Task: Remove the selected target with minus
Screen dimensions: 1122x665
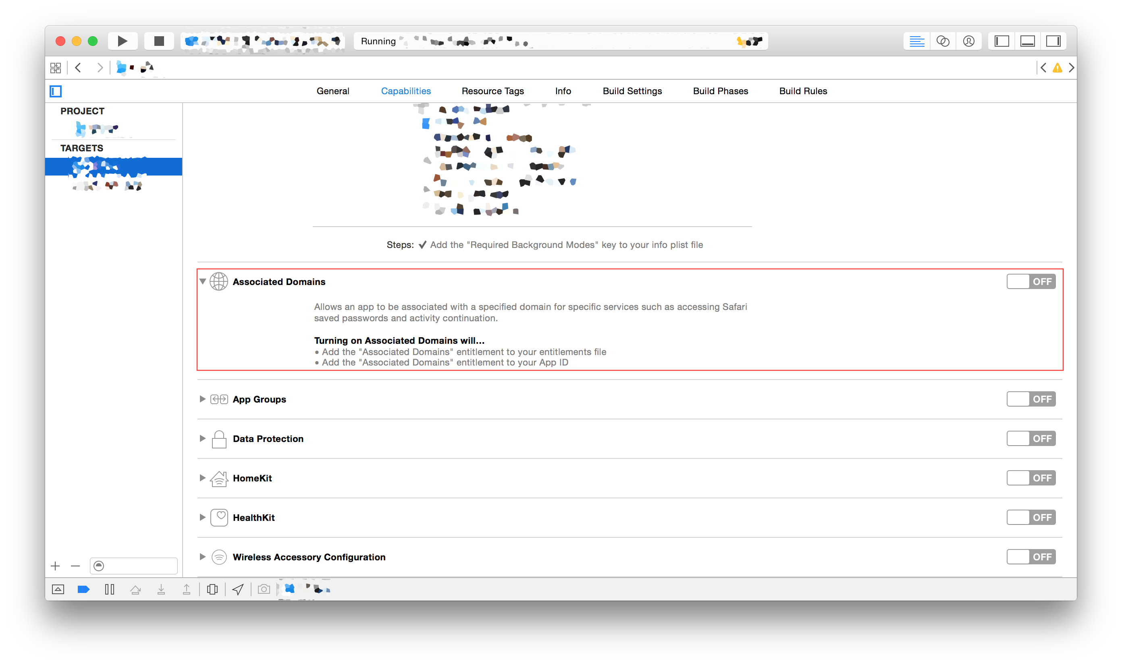Action: [x=75, y=566]
